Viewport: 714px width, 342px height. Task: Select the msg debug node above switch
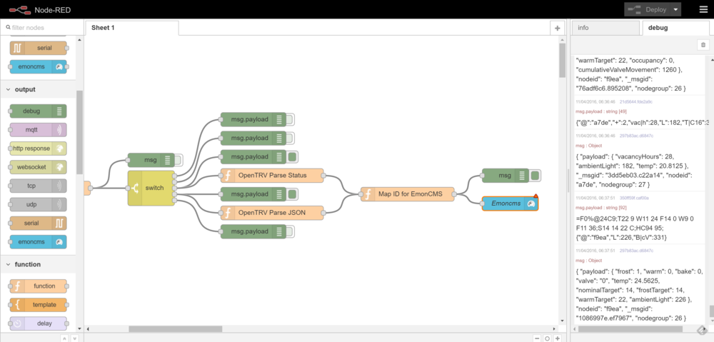(151, 160)
